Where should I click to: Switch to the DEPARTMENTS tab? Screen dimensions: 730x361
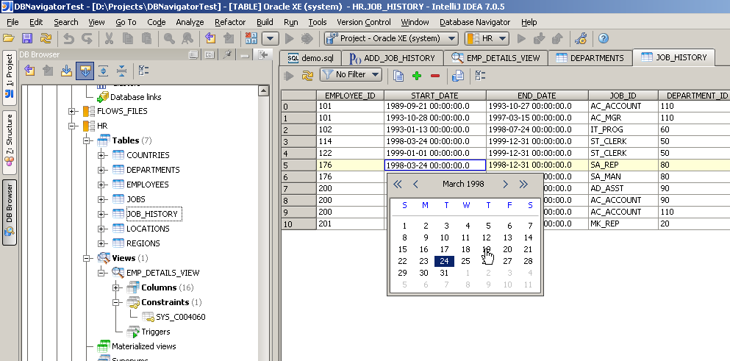tap(590, 58)
